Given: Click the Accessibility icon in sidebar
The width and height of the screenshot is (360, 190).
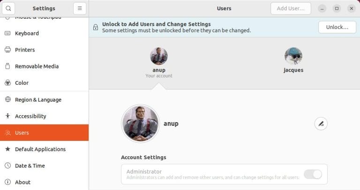Looking at the screenshot, I should tap(7, 116).
